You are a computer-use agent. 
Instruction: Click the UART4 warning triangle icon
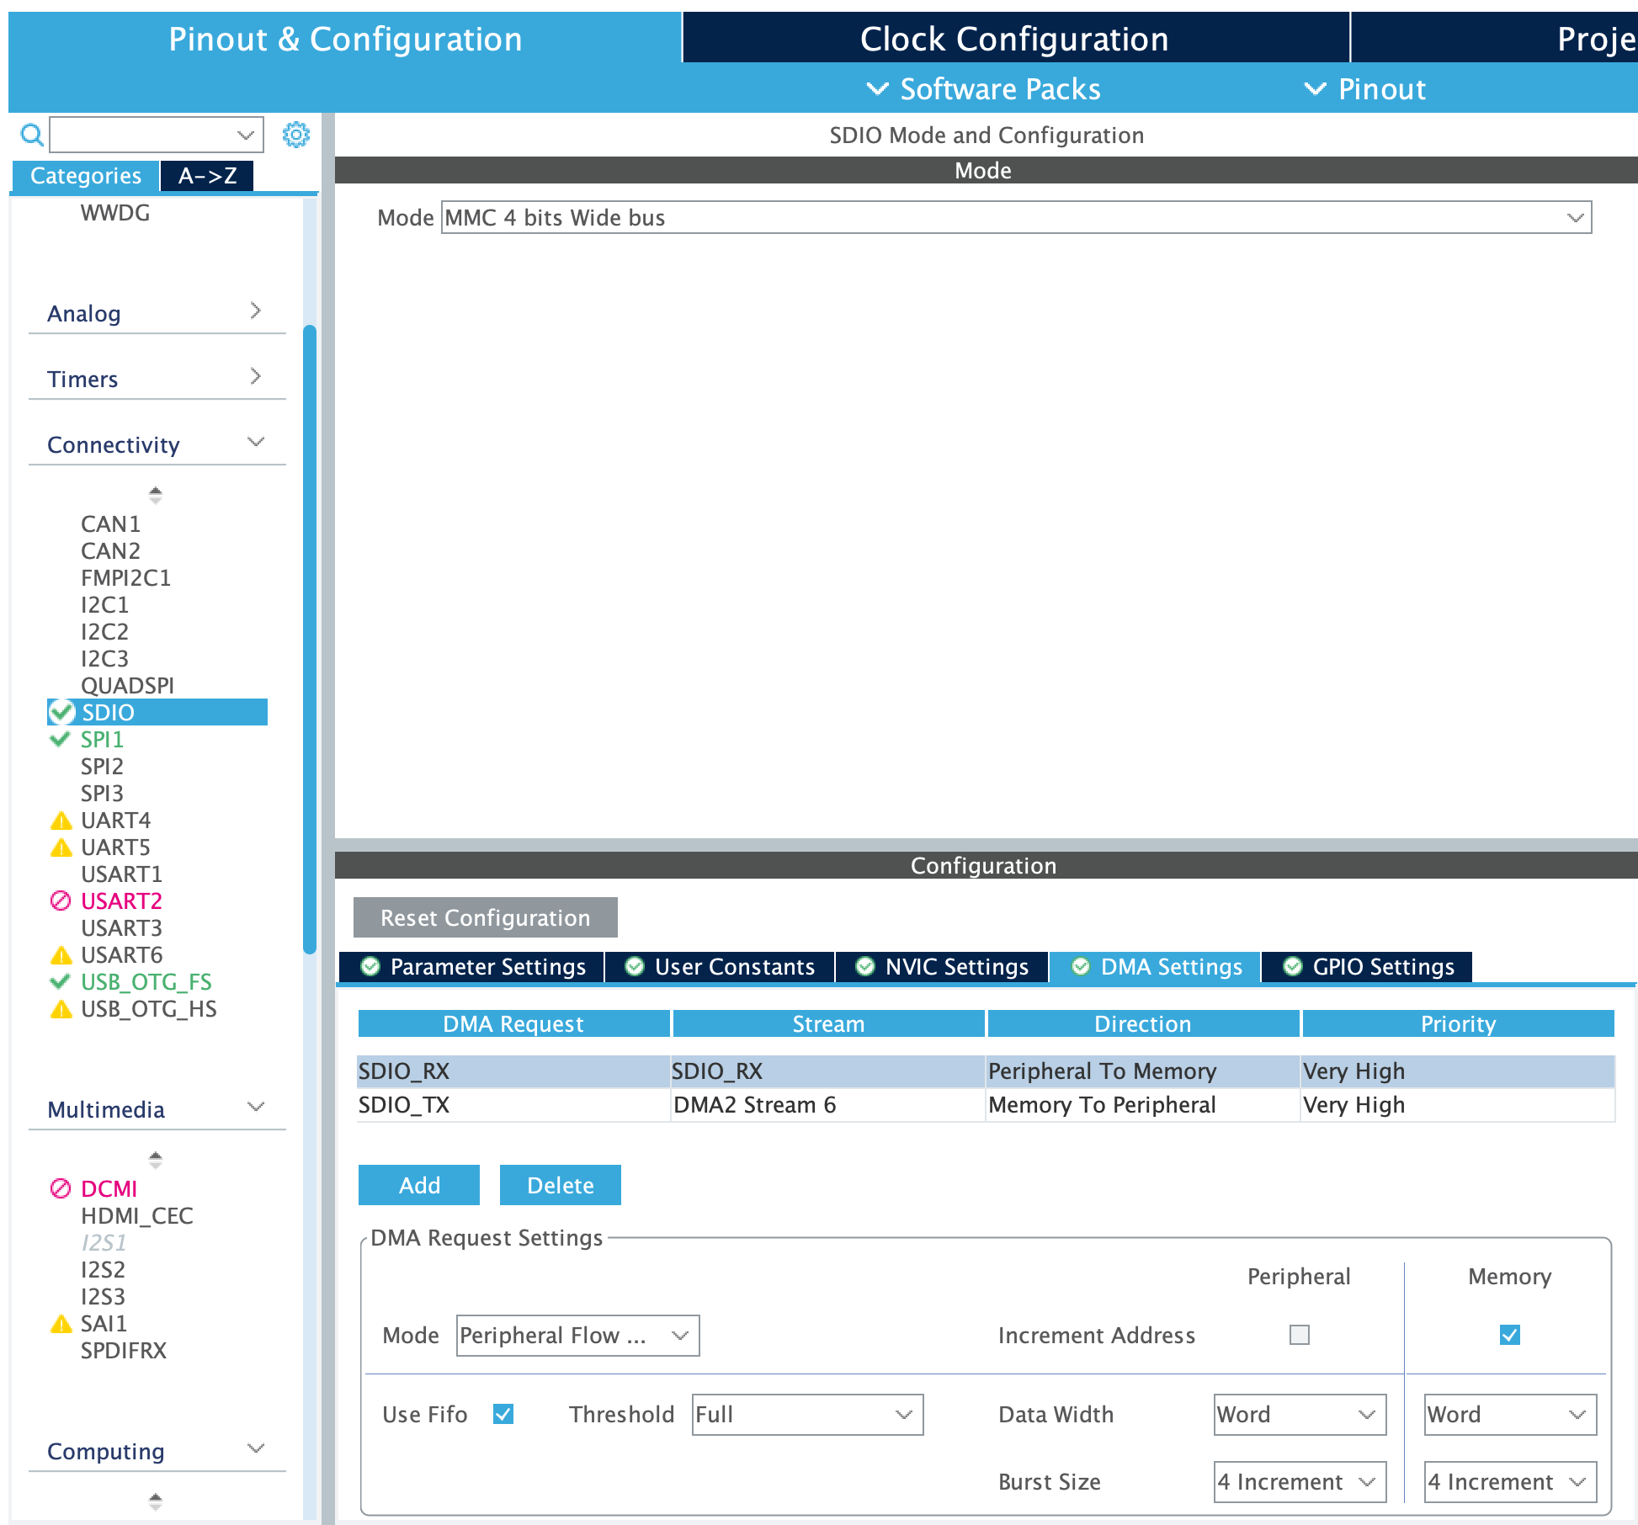coord(61,821)
